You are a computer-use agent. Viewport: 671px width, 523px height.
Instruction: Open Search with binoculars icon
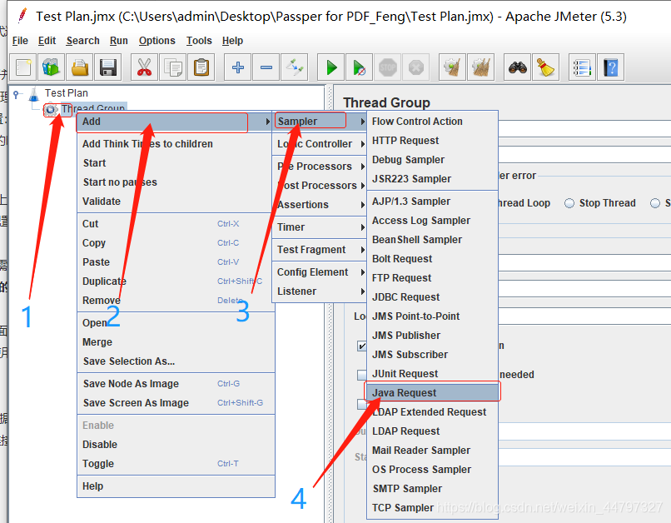tap(517, 67)
